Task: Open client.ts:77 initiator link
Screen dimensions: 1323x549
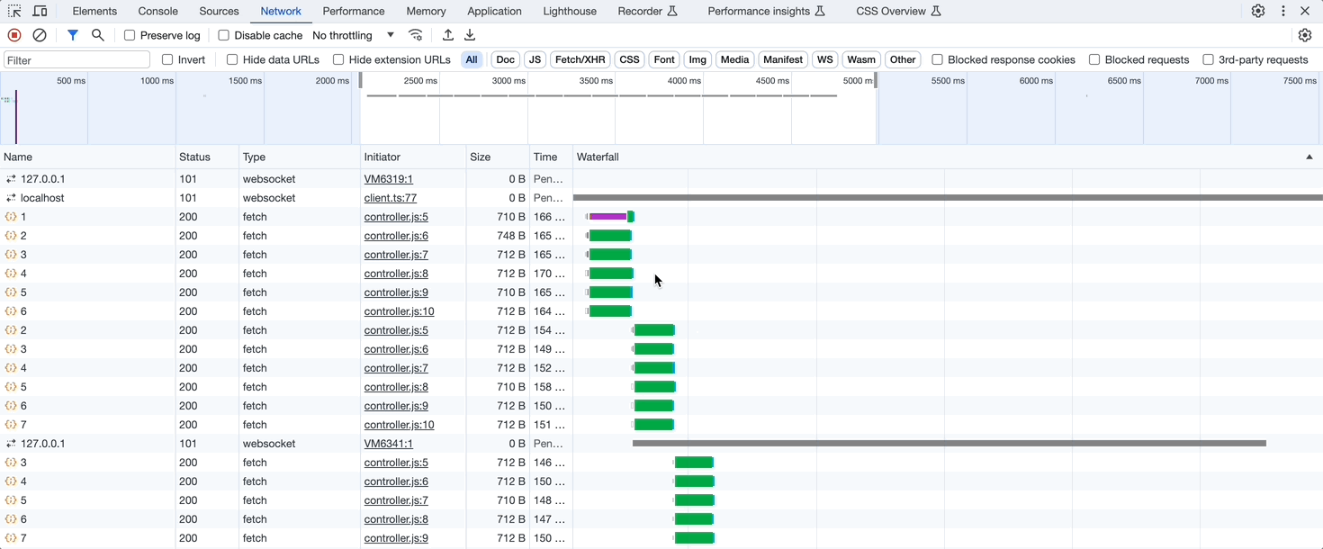Action: [390, 198]
